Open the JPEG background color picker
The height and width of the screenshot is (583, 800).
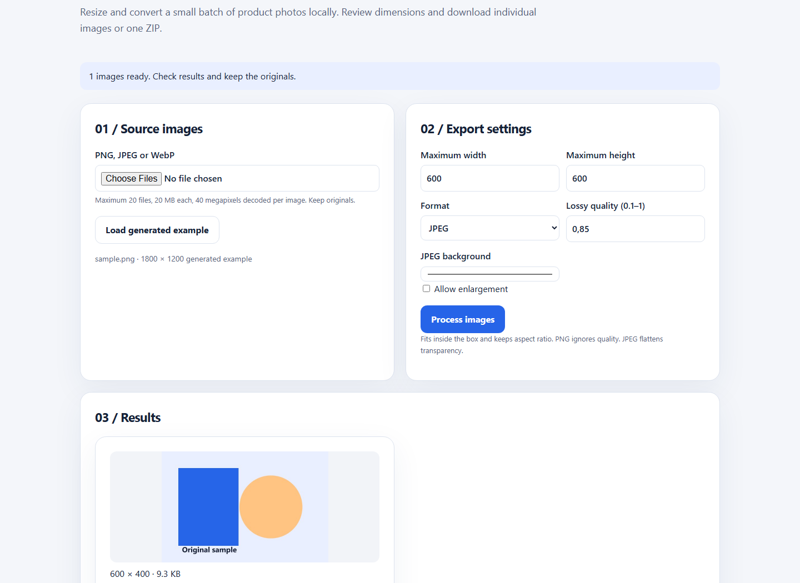coord(490,274)
